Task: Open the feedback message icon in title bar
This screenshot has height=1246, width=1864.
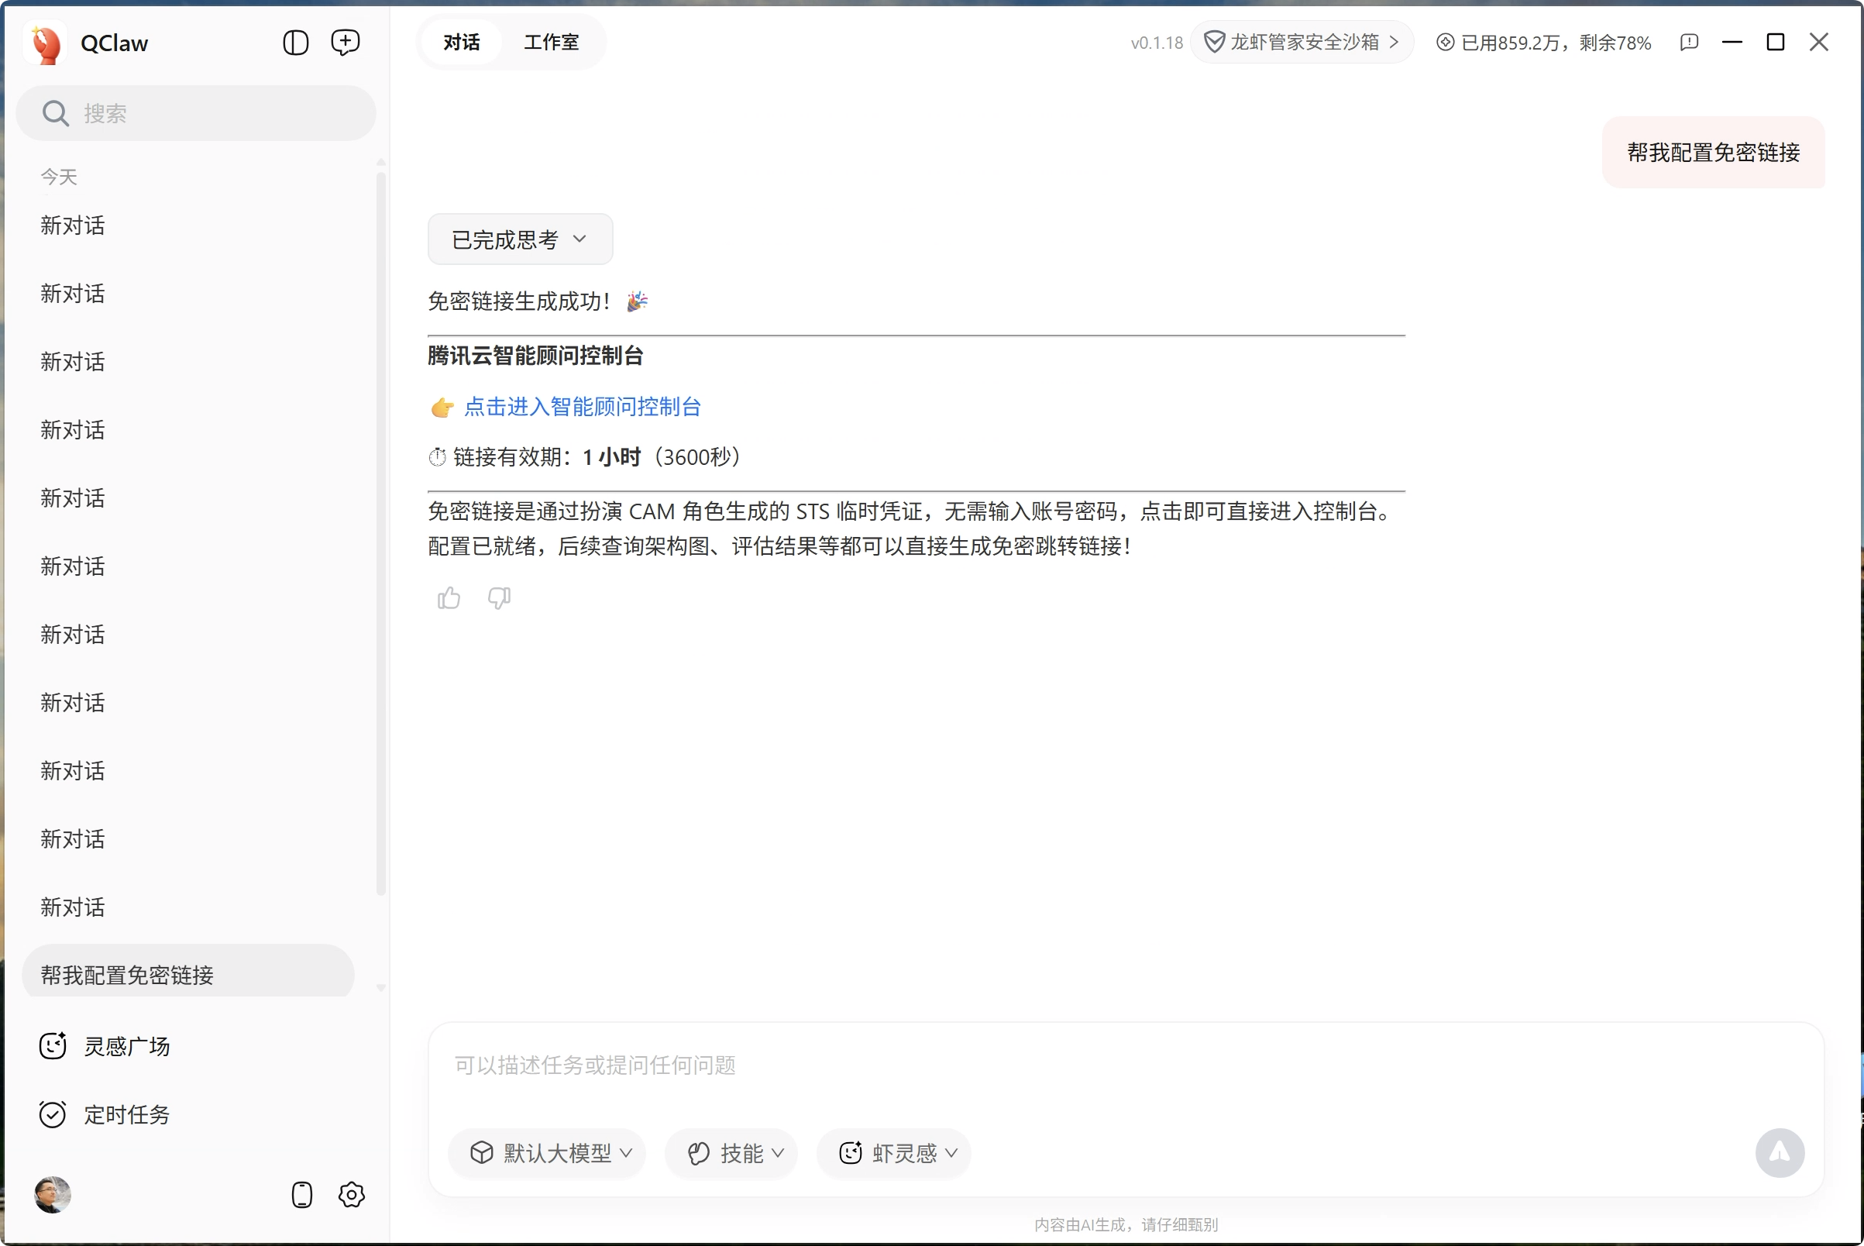Action: point(1689,42)
